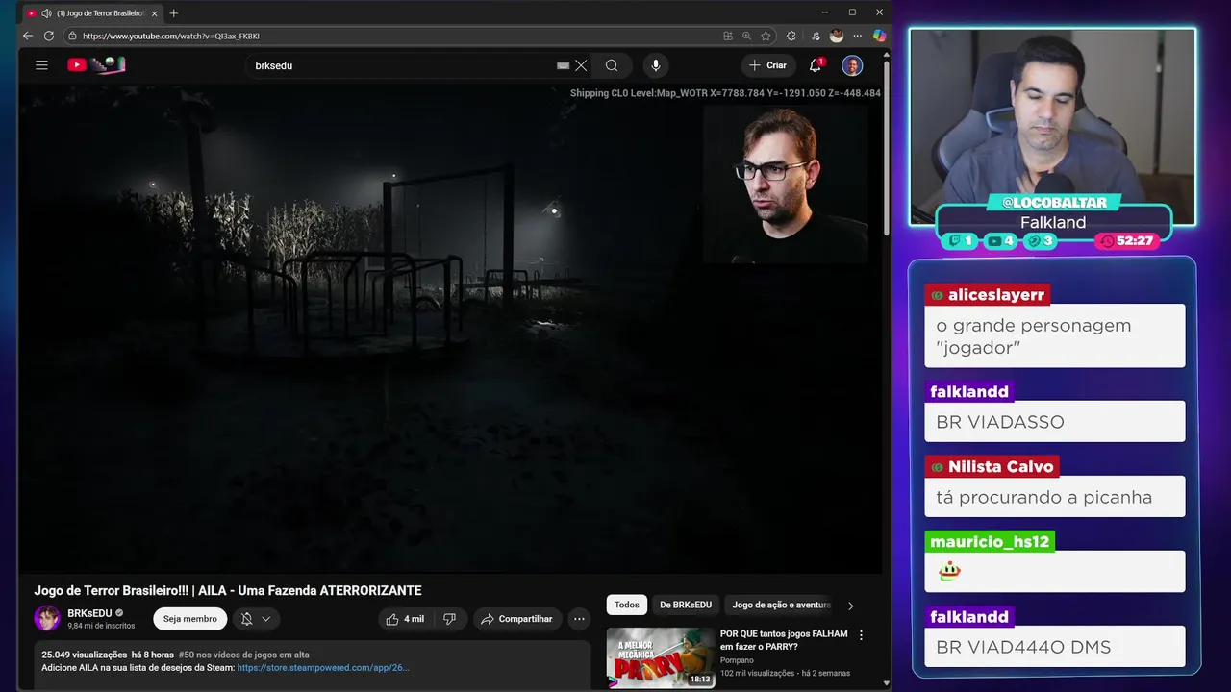Open the YouTube account avatar menu
This screenshot has height=692, width=1231.
852,65
